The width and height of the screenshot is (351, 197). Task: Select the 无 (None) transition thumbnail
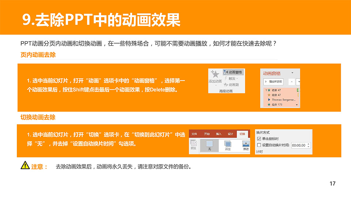(210, 144)
